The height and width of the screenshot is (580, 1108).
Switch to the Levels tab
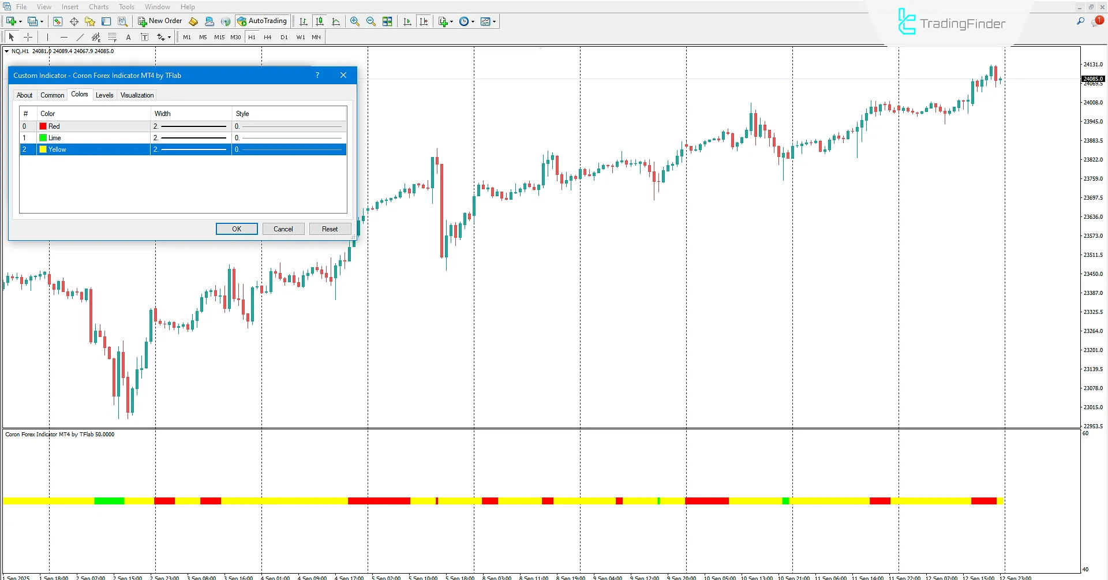click(x=104, y=95)
